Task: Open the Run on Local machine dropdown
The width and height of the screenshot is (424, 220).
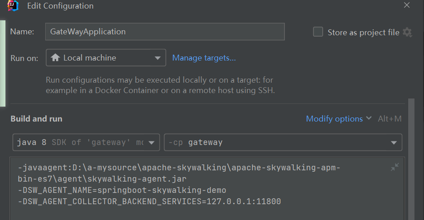Action: pyautogui.click(x=106, y=57)
